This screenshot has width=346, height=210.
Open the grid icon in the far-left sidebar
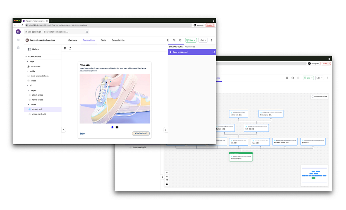coord(18,40)
